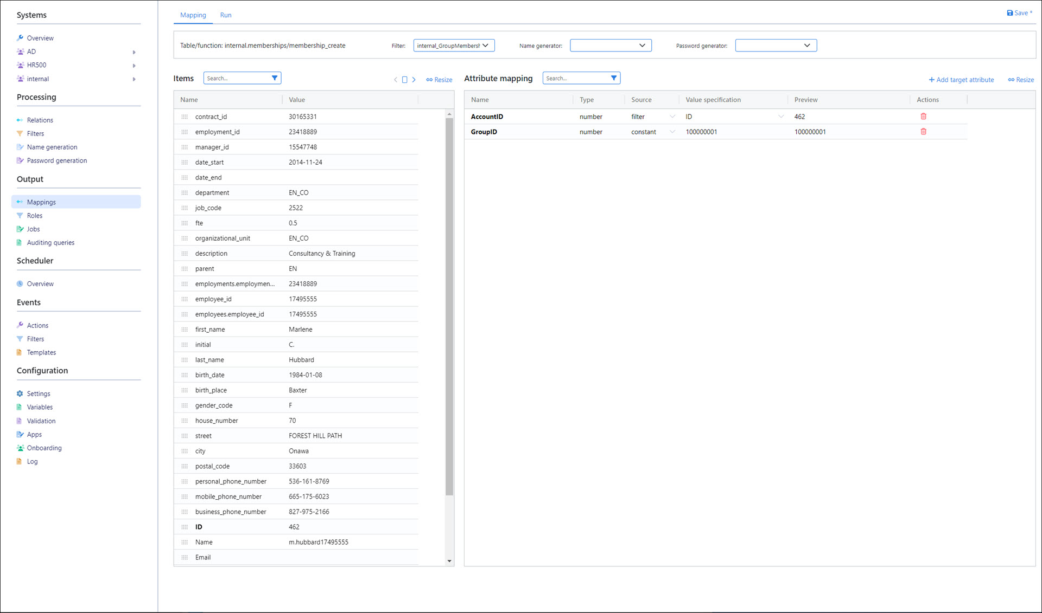Select the Name m.hubbard17495555 row
This screenshot has height=613, width=1042.
(x=296, y=542)
